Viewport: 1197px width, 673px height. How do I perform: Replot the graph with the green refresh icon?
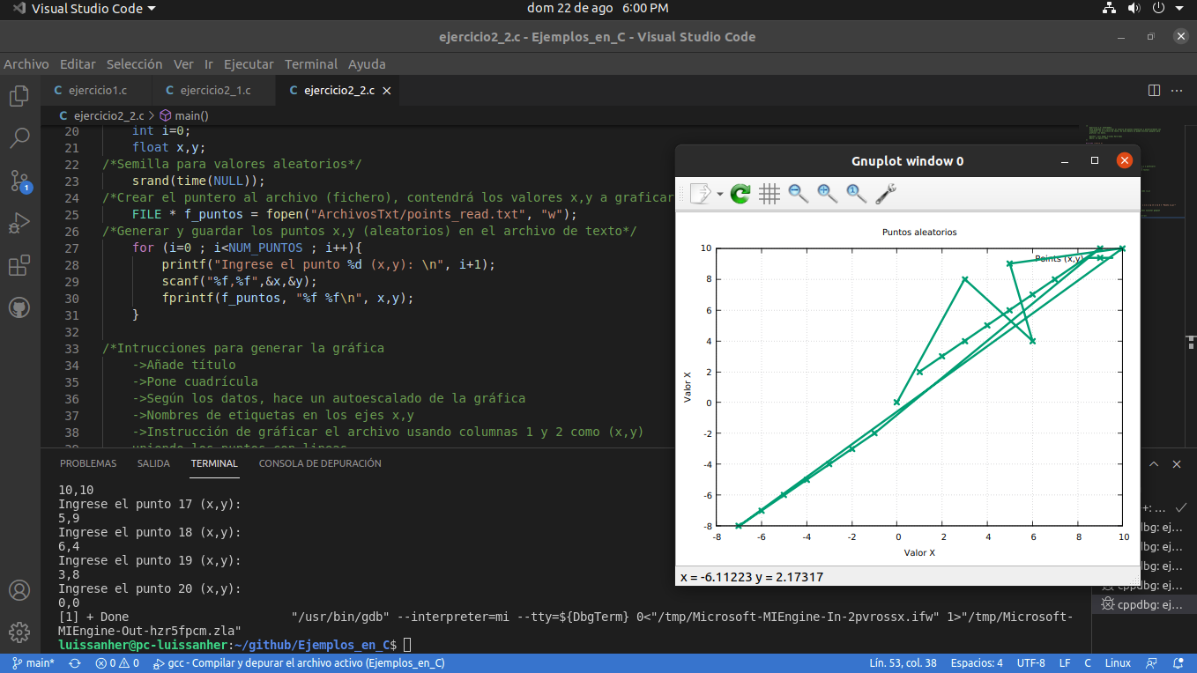740,194
